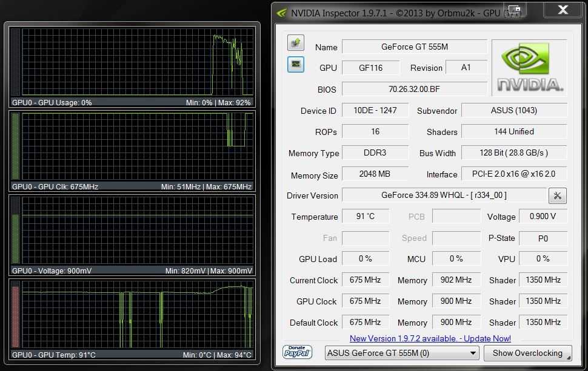Click the GPU Temp graph in monitor window
Image resolution: width=588 pixels, height=371 pixels.
coord(138,315)
